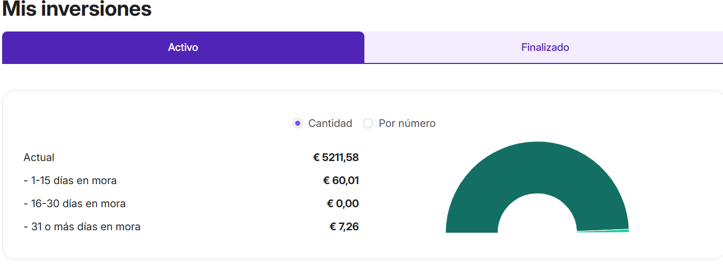The width and height of the screenshot is (723, 268).
Task: Click the Por número option label text
Action: pyautogui.click(x=407, y=124)
